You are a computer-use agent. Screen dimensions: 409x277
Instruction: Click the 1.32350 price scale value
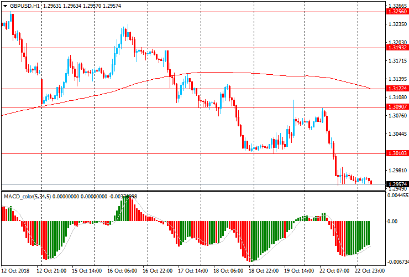397,24
